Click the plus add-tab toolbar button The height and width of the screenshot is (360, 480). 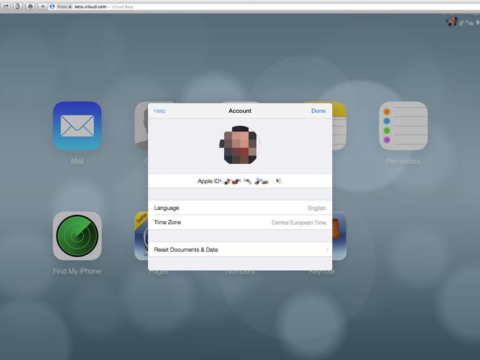pyautogui.click(x=42, y=6)
